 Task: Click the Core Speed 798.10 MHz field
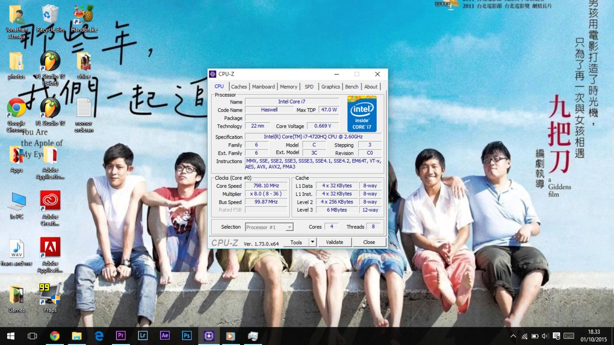[267, 186]
